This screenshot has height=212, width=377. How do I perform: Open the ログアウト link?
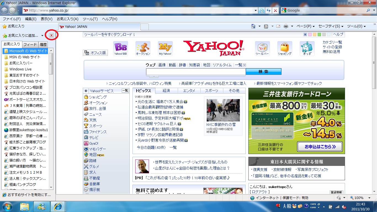(260, 192)
